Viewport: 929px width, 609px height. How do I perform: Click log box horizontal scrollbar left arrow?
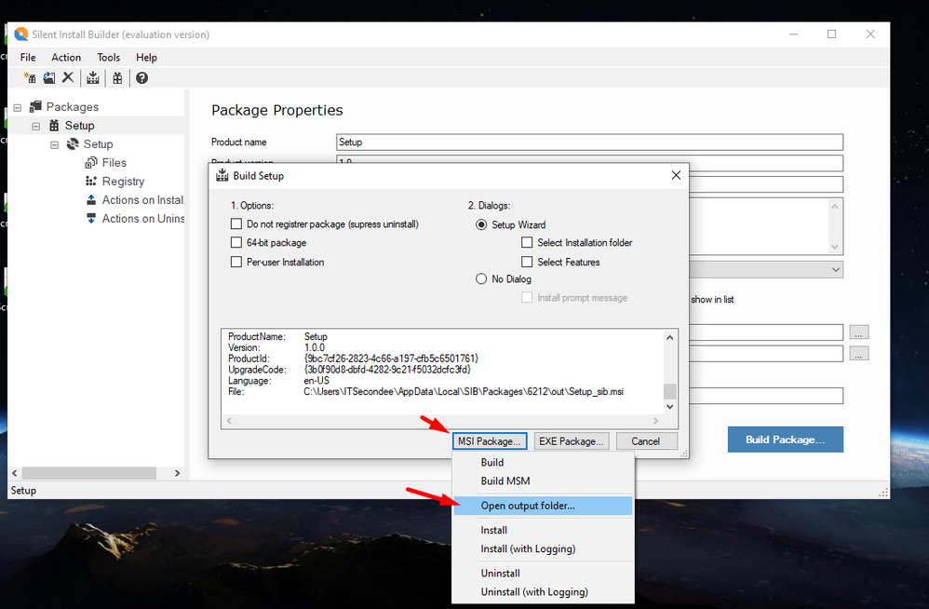pyautogui.click(x=229, y=421)
